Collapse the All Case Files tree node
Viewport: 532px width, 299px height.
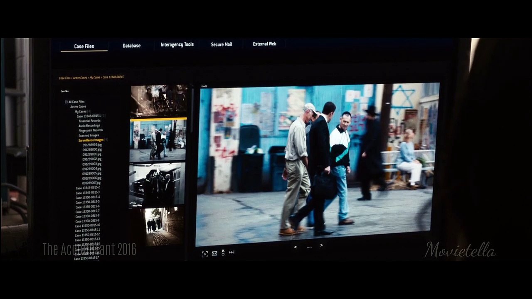(66, 102)
